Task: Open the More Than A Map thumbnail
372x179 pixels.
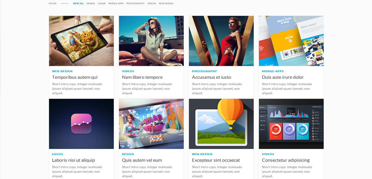Action: click(x=291, y=41)
